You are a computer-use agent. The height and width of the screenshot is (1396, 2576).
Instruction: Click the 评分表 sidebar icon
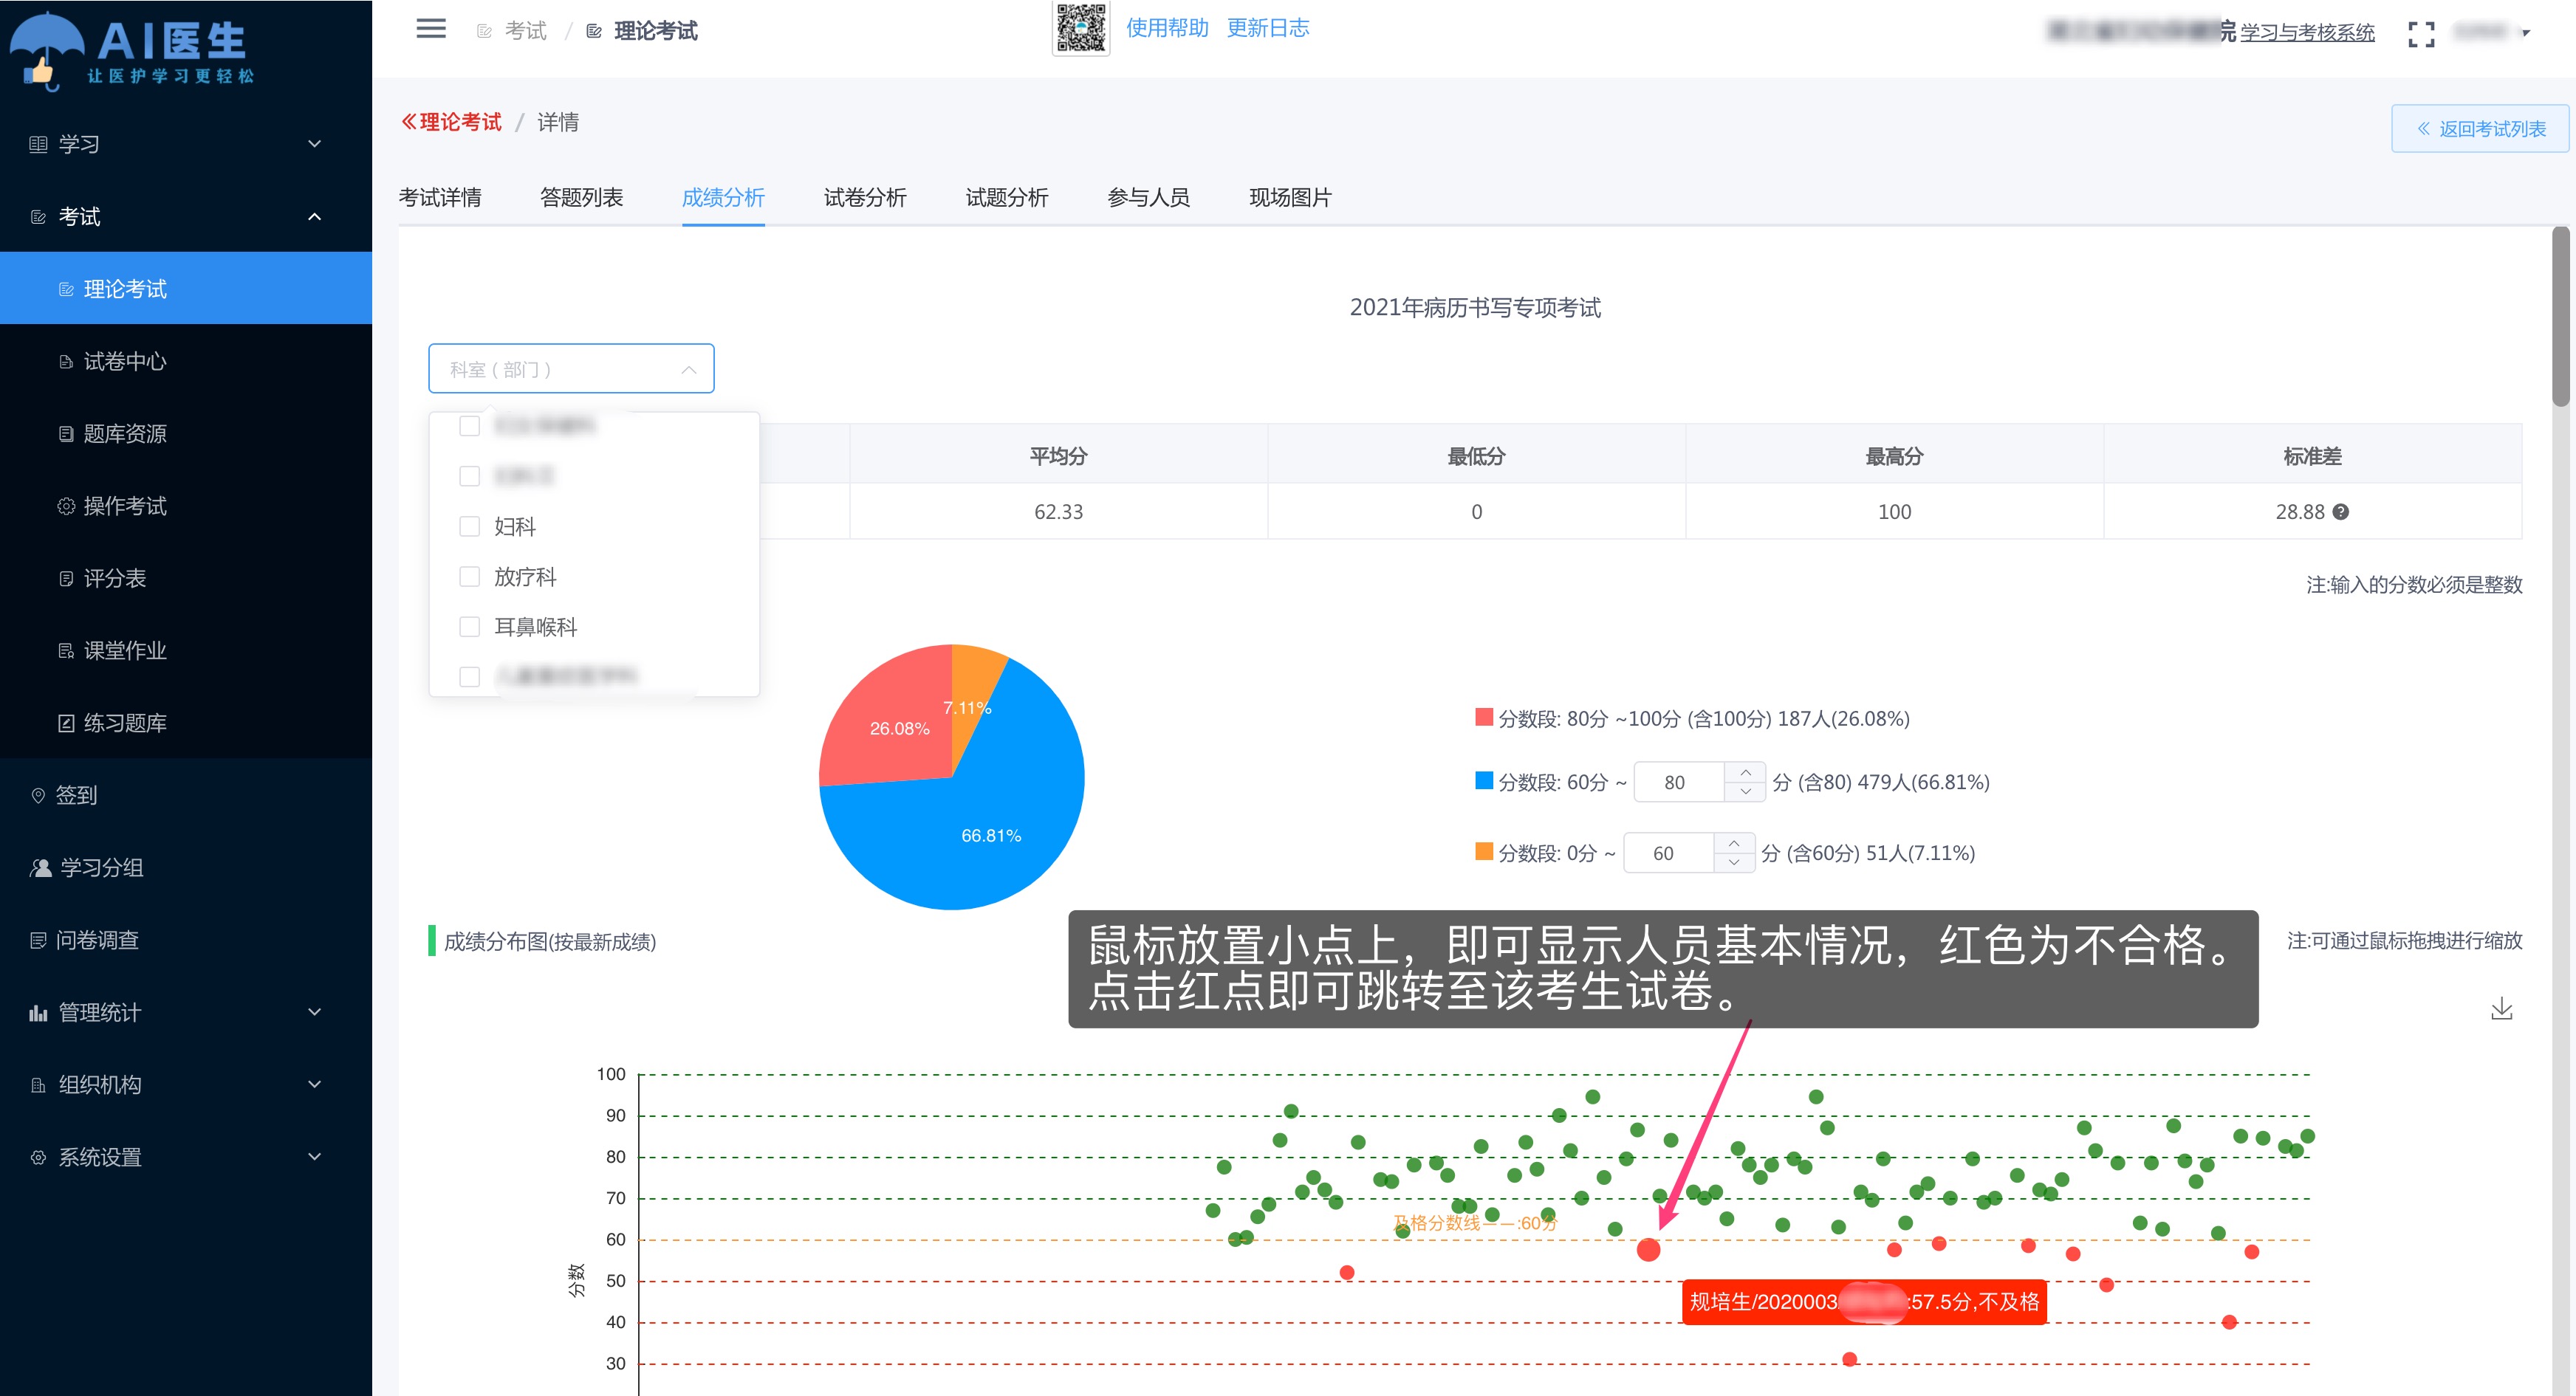(66, 579)
